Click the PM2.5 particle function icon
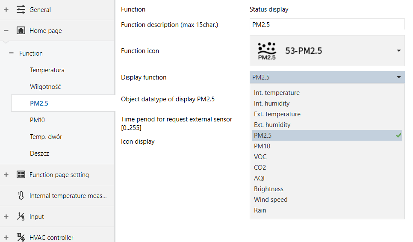 tap(267, 51)
